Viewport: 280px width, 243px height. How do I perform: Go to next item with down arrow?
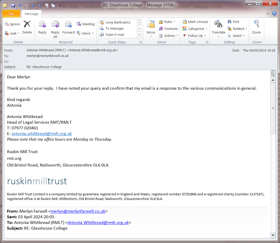pyautogui.click(x=40, y=6)
